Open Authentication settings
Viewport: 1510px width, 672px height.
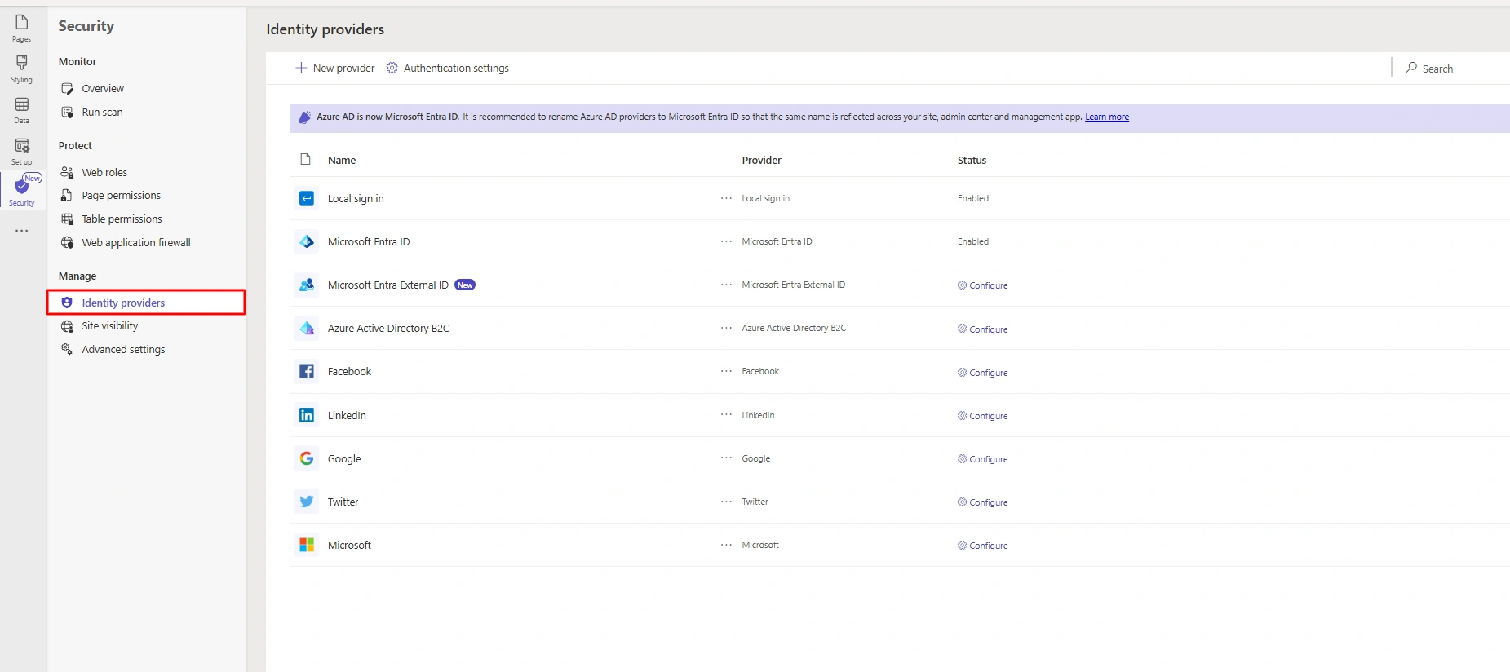[x=448, y=68]
